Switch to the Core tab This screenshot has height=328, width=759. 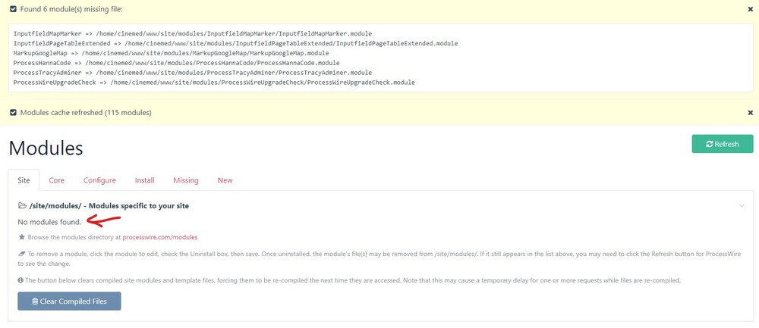(56, 180)
